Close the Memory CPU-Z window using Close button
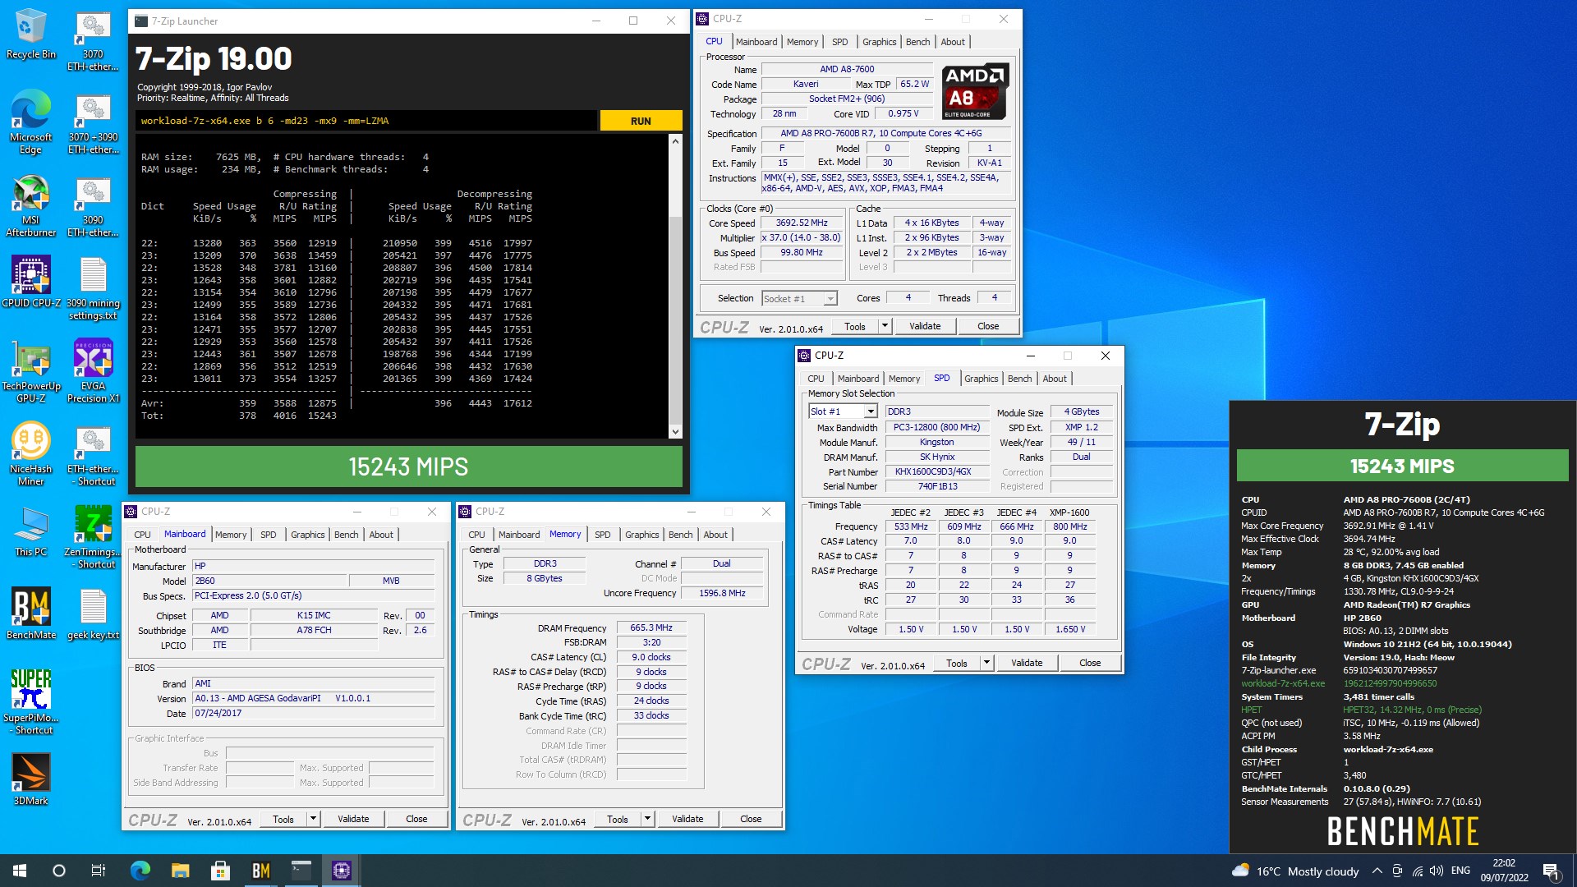The height and width of the screenshot is (887, 1577). click(x=751, y=819)
